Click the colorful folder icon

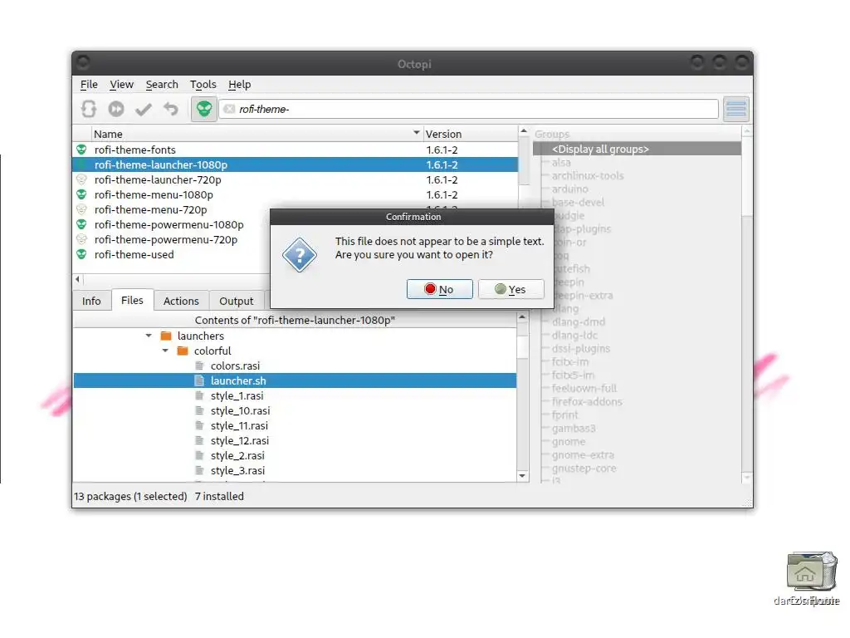click(183, 351)
